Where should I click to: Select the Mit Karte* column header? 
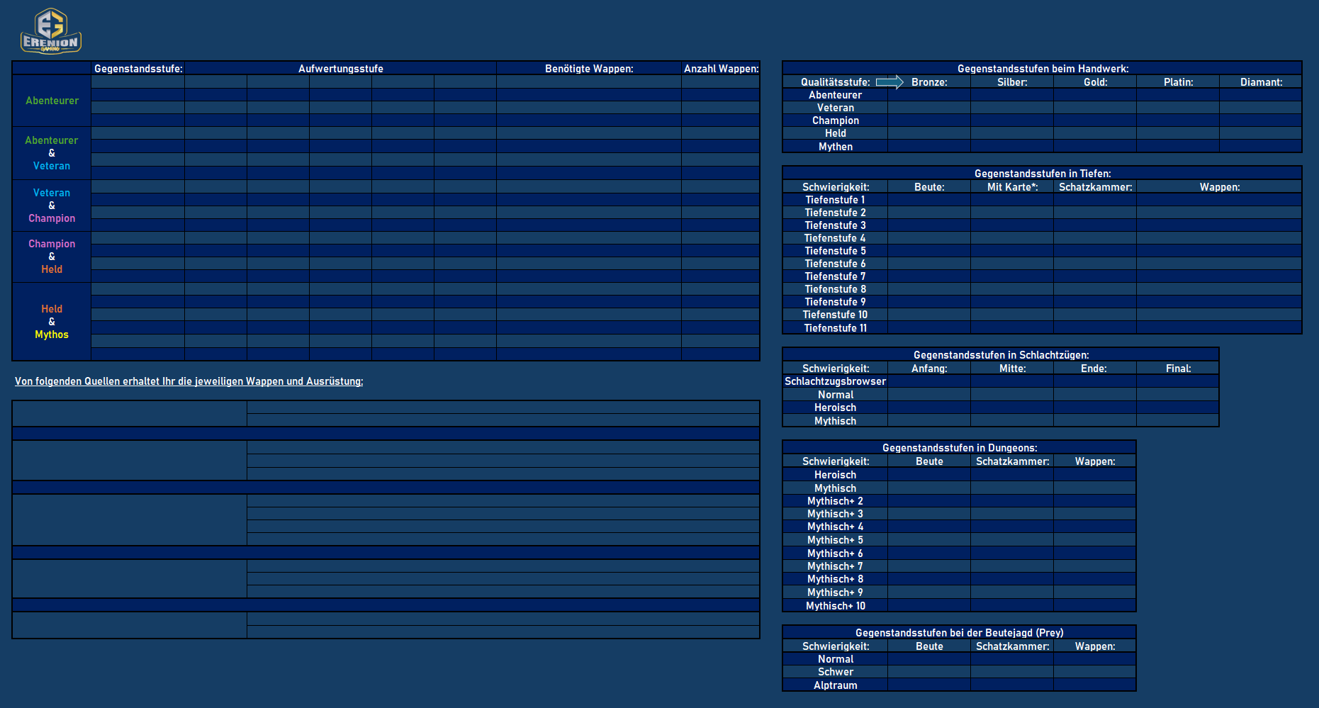(1012, 187)
